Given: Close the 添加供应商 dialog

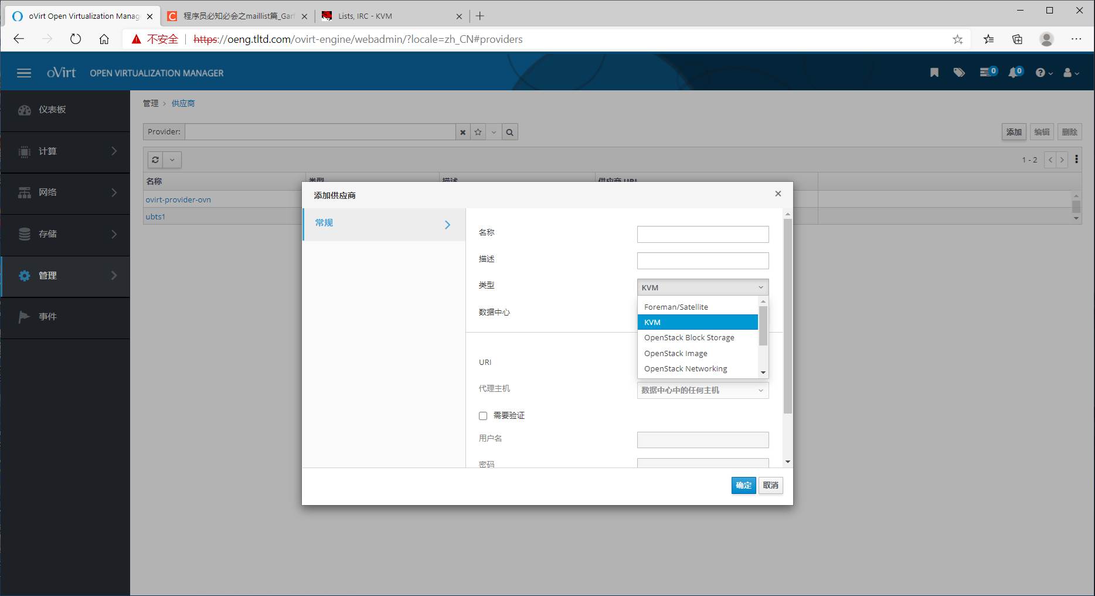Looking at the screenshot, I should 778,194.
